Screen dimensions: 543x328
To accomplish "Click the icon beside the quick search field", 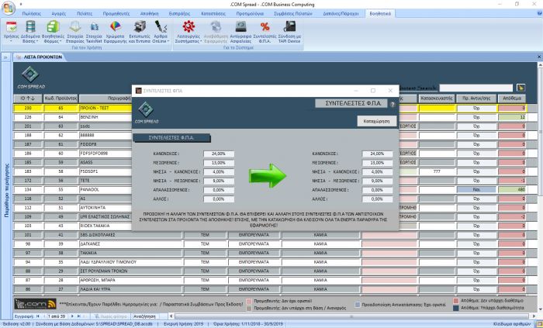I will [521, 88].
